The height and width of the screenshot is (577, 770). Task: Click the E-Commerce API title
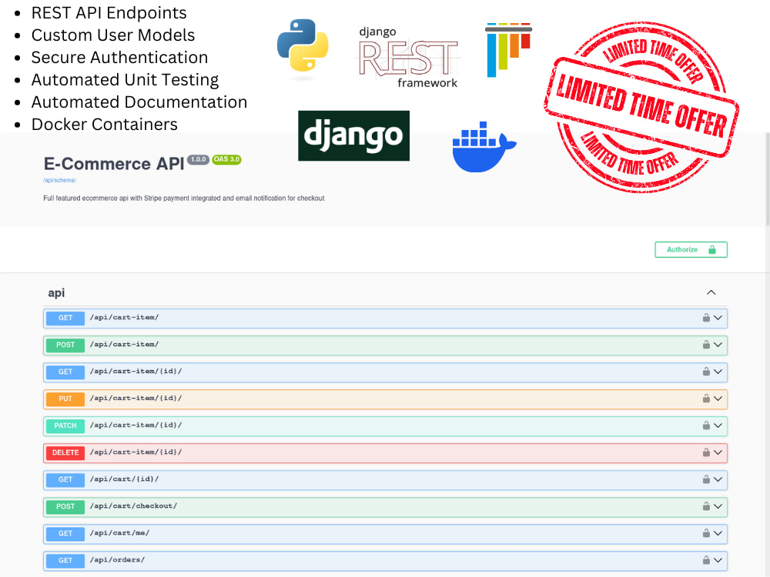pyautogui.click(x=114, y=163)
